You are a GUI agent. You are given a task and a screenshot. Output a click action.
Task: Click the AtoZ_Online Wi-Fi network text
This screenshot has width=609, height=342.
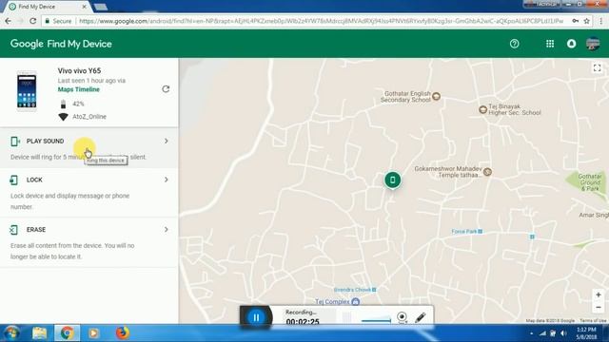(89, 117)
